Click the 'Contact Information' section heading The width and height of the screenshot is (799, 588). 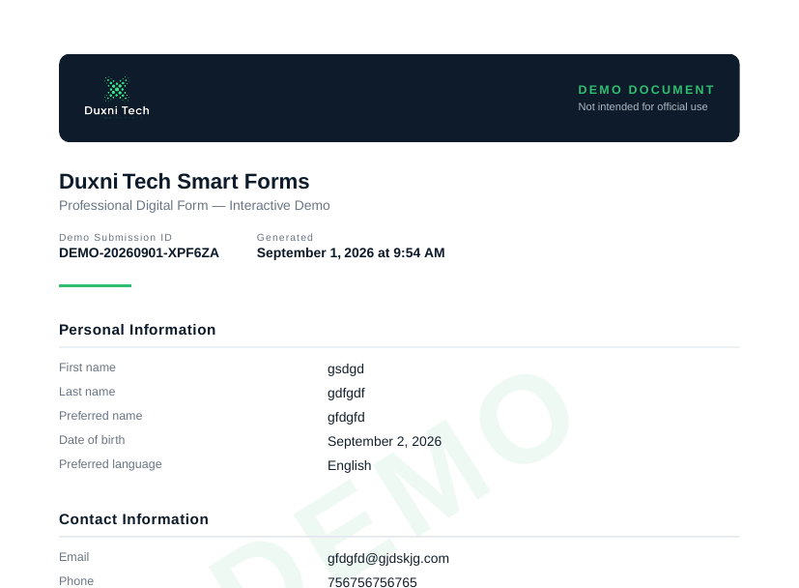[133, 519]
